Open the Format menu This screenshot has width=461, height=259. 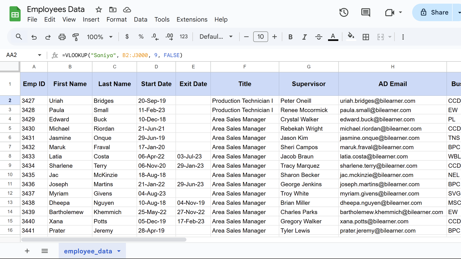click(117, 20)
